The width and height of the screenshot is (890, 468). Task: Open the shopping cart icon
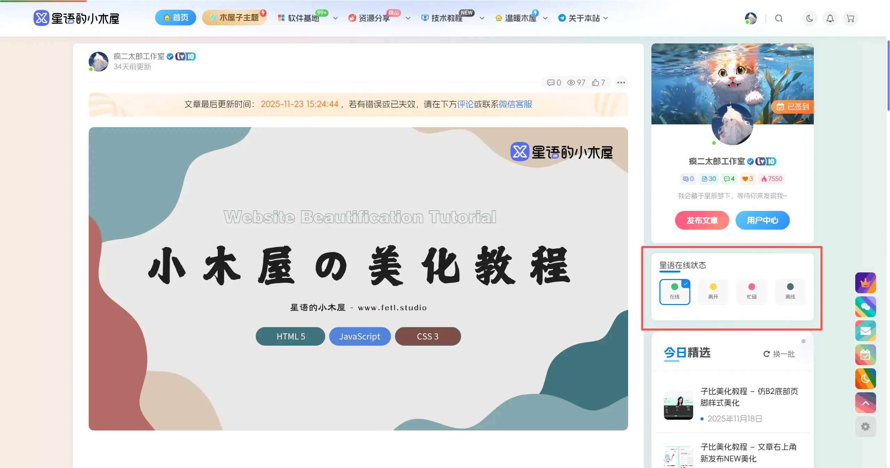850,18
